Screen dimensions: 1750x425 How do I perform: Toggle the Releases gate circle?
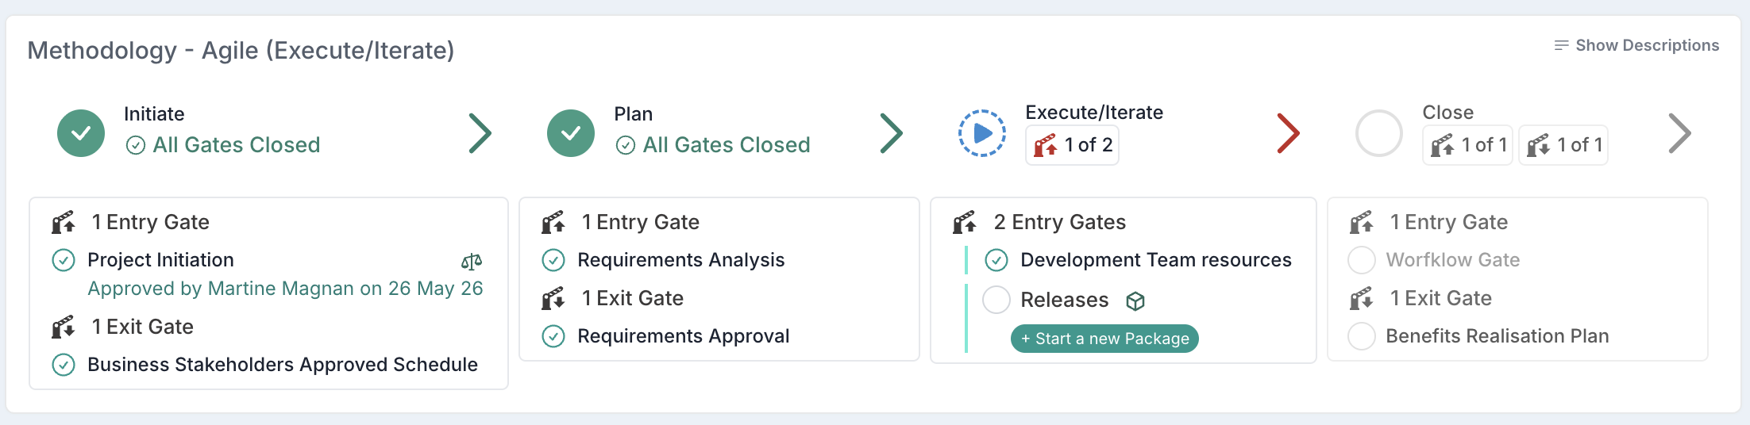pos(996,300)
